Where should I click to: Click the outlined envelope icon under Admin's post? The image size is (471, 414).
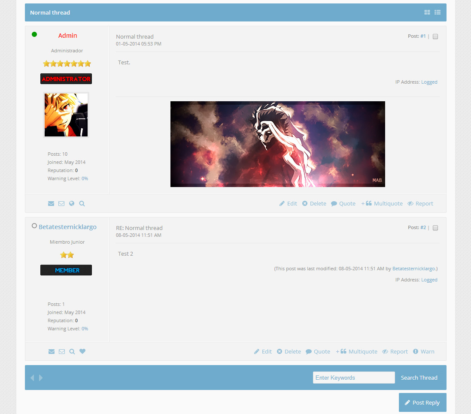tap(61, 203)
